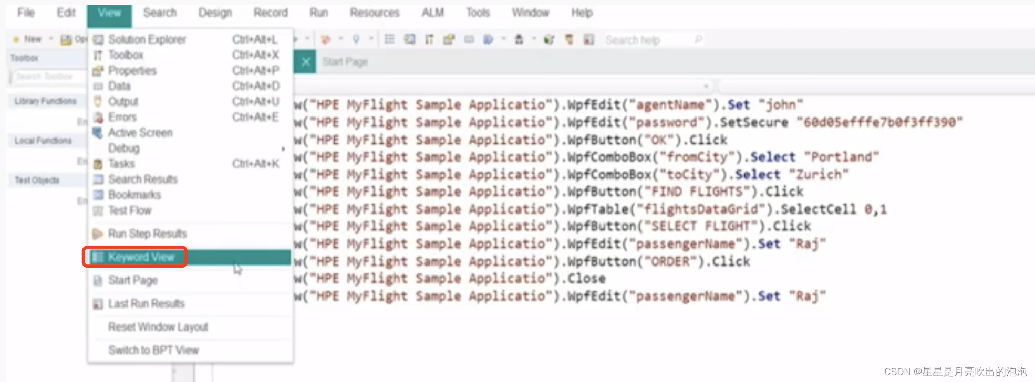Click the Search Toolbox field
Image resolution: width=1035 pixels, height=382 pixels.
(x=48, y=77)
